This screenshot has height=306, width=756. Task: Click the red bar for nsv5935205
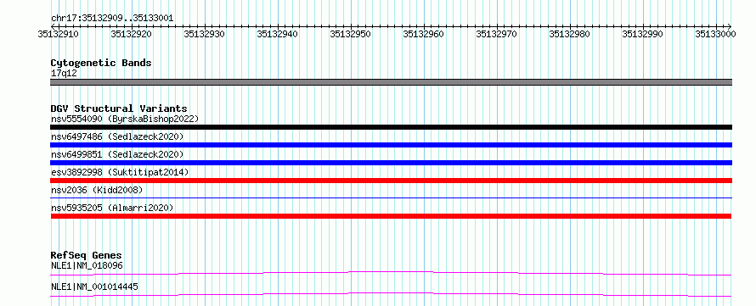pos(391,216)
